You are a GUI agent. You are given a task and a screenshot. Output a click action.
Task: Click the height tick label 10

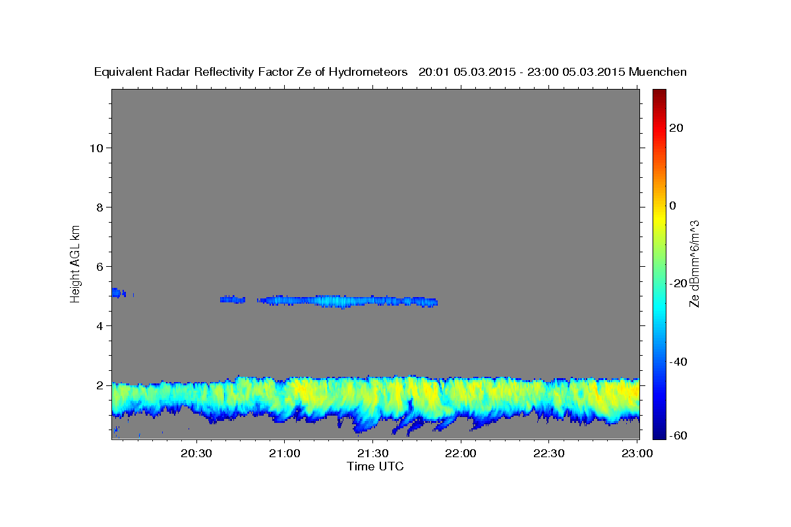pyautogui.click(x=97, y=148)
